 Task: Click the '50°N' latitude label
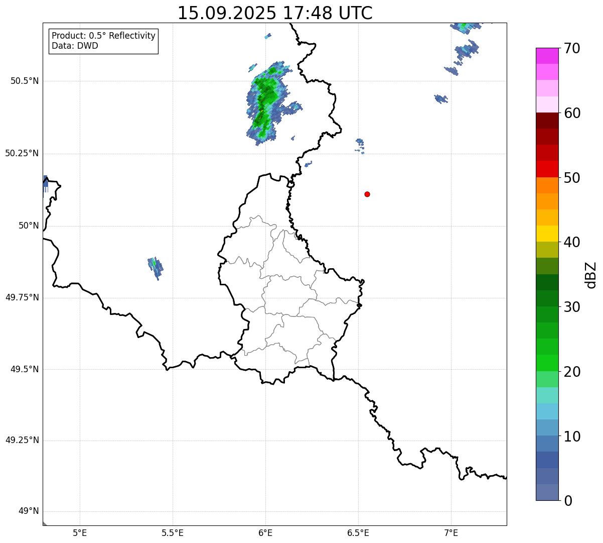point(29,226)
